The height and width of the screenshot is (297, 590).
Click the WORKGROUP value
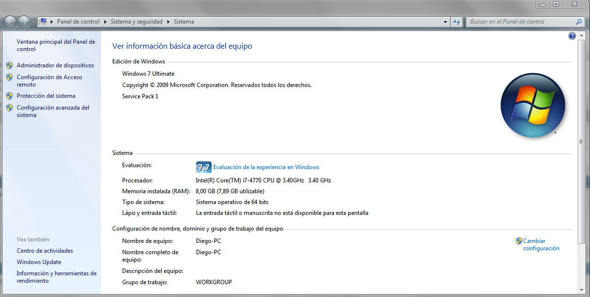click(x=214, y=282)
